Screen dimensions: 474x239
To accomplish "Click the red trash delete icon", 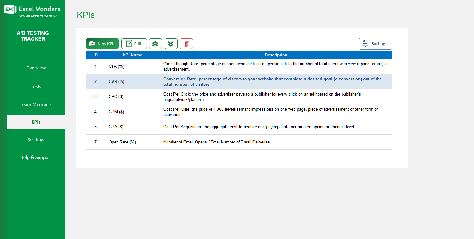I will tap(186, 44).
